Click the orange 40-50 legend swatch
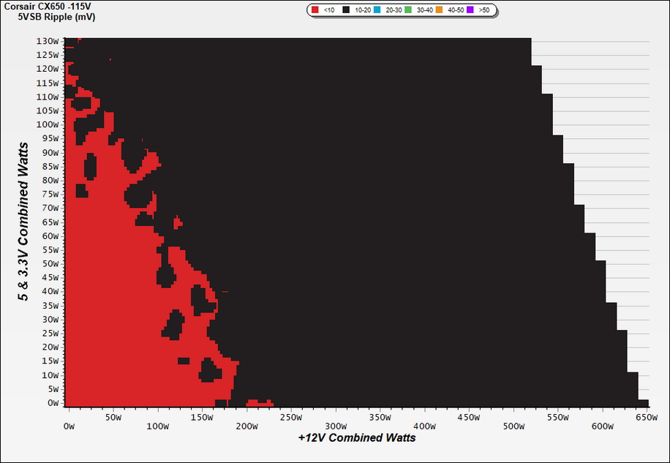This screenshot has height=463, width=670. coord(439,10)
